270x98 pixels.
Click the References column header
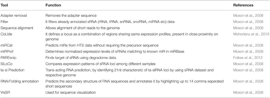(x=243, y=5)
